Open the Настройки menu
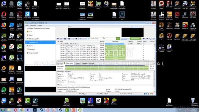The image size is (199, 112). coord(33,25)
